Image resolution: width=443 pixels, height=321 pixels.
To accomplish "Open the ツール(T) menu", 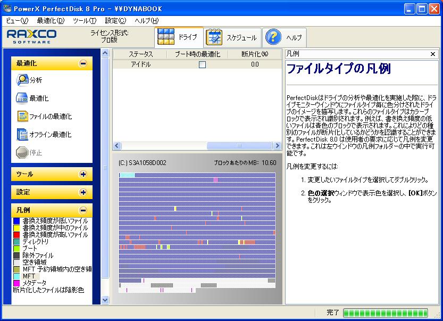I will coord(85,21).
